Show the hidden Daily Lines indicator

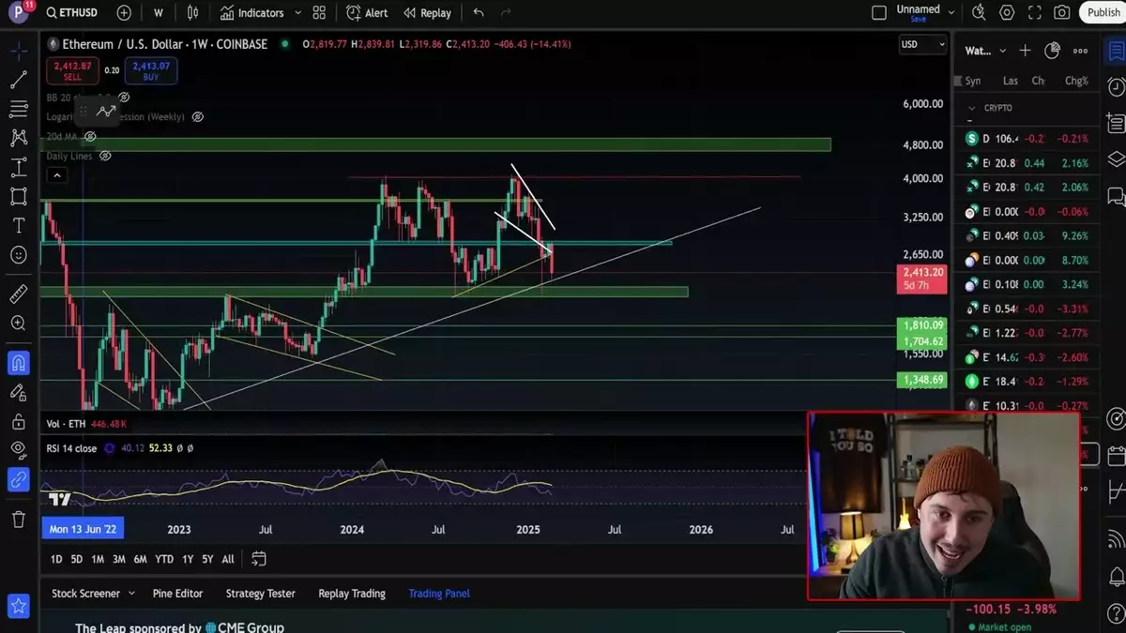pos(105,156)
